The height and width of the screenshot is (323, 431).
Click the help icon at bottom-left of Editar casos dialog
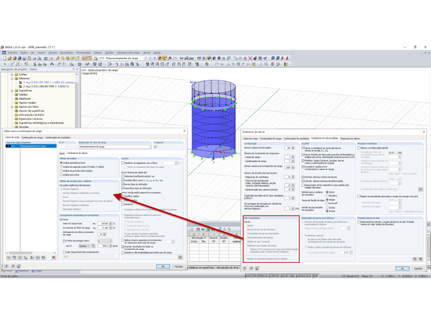tap(7, 266)
